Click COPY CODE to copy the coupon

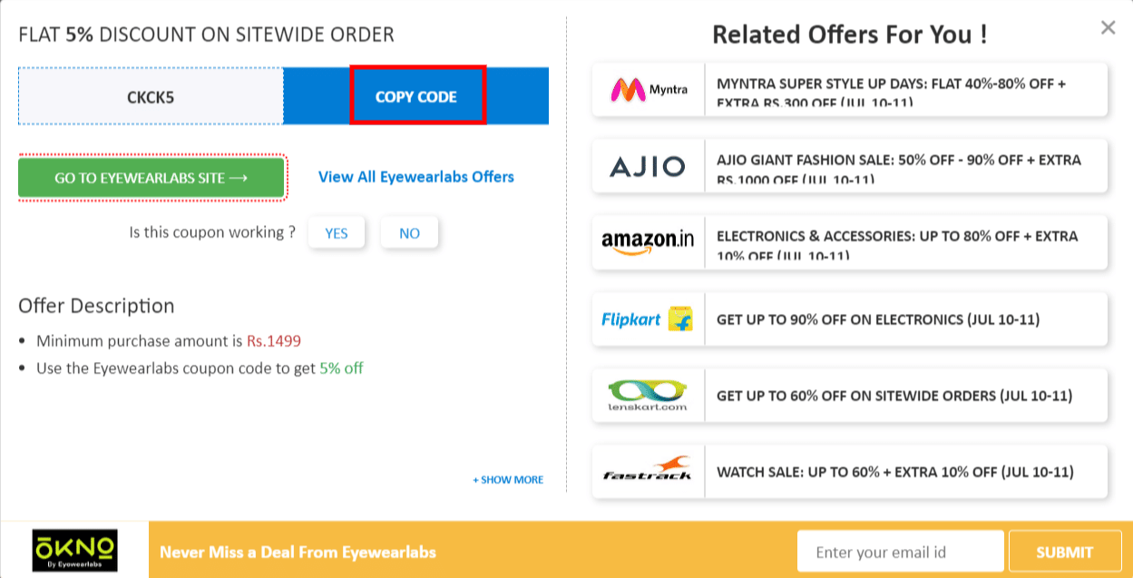pos(418,95)
